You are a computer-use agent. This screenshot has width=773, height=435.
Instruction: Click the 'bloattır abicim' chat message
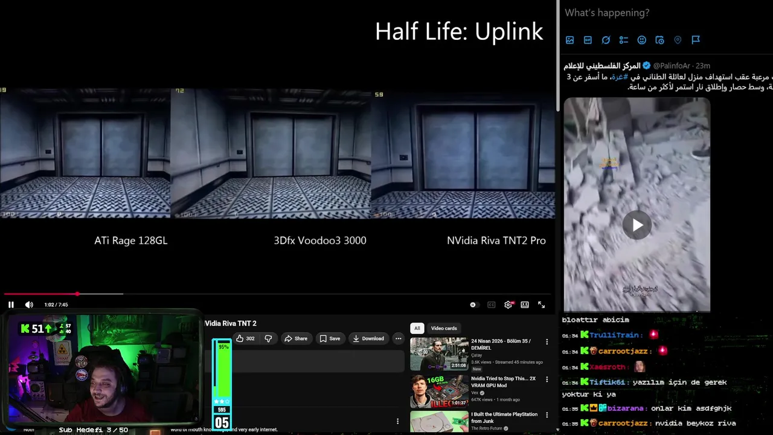(x=595, y=320)
